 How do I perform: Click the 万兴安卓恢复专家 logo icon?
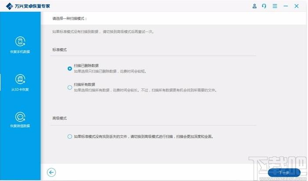click(9, 6)
